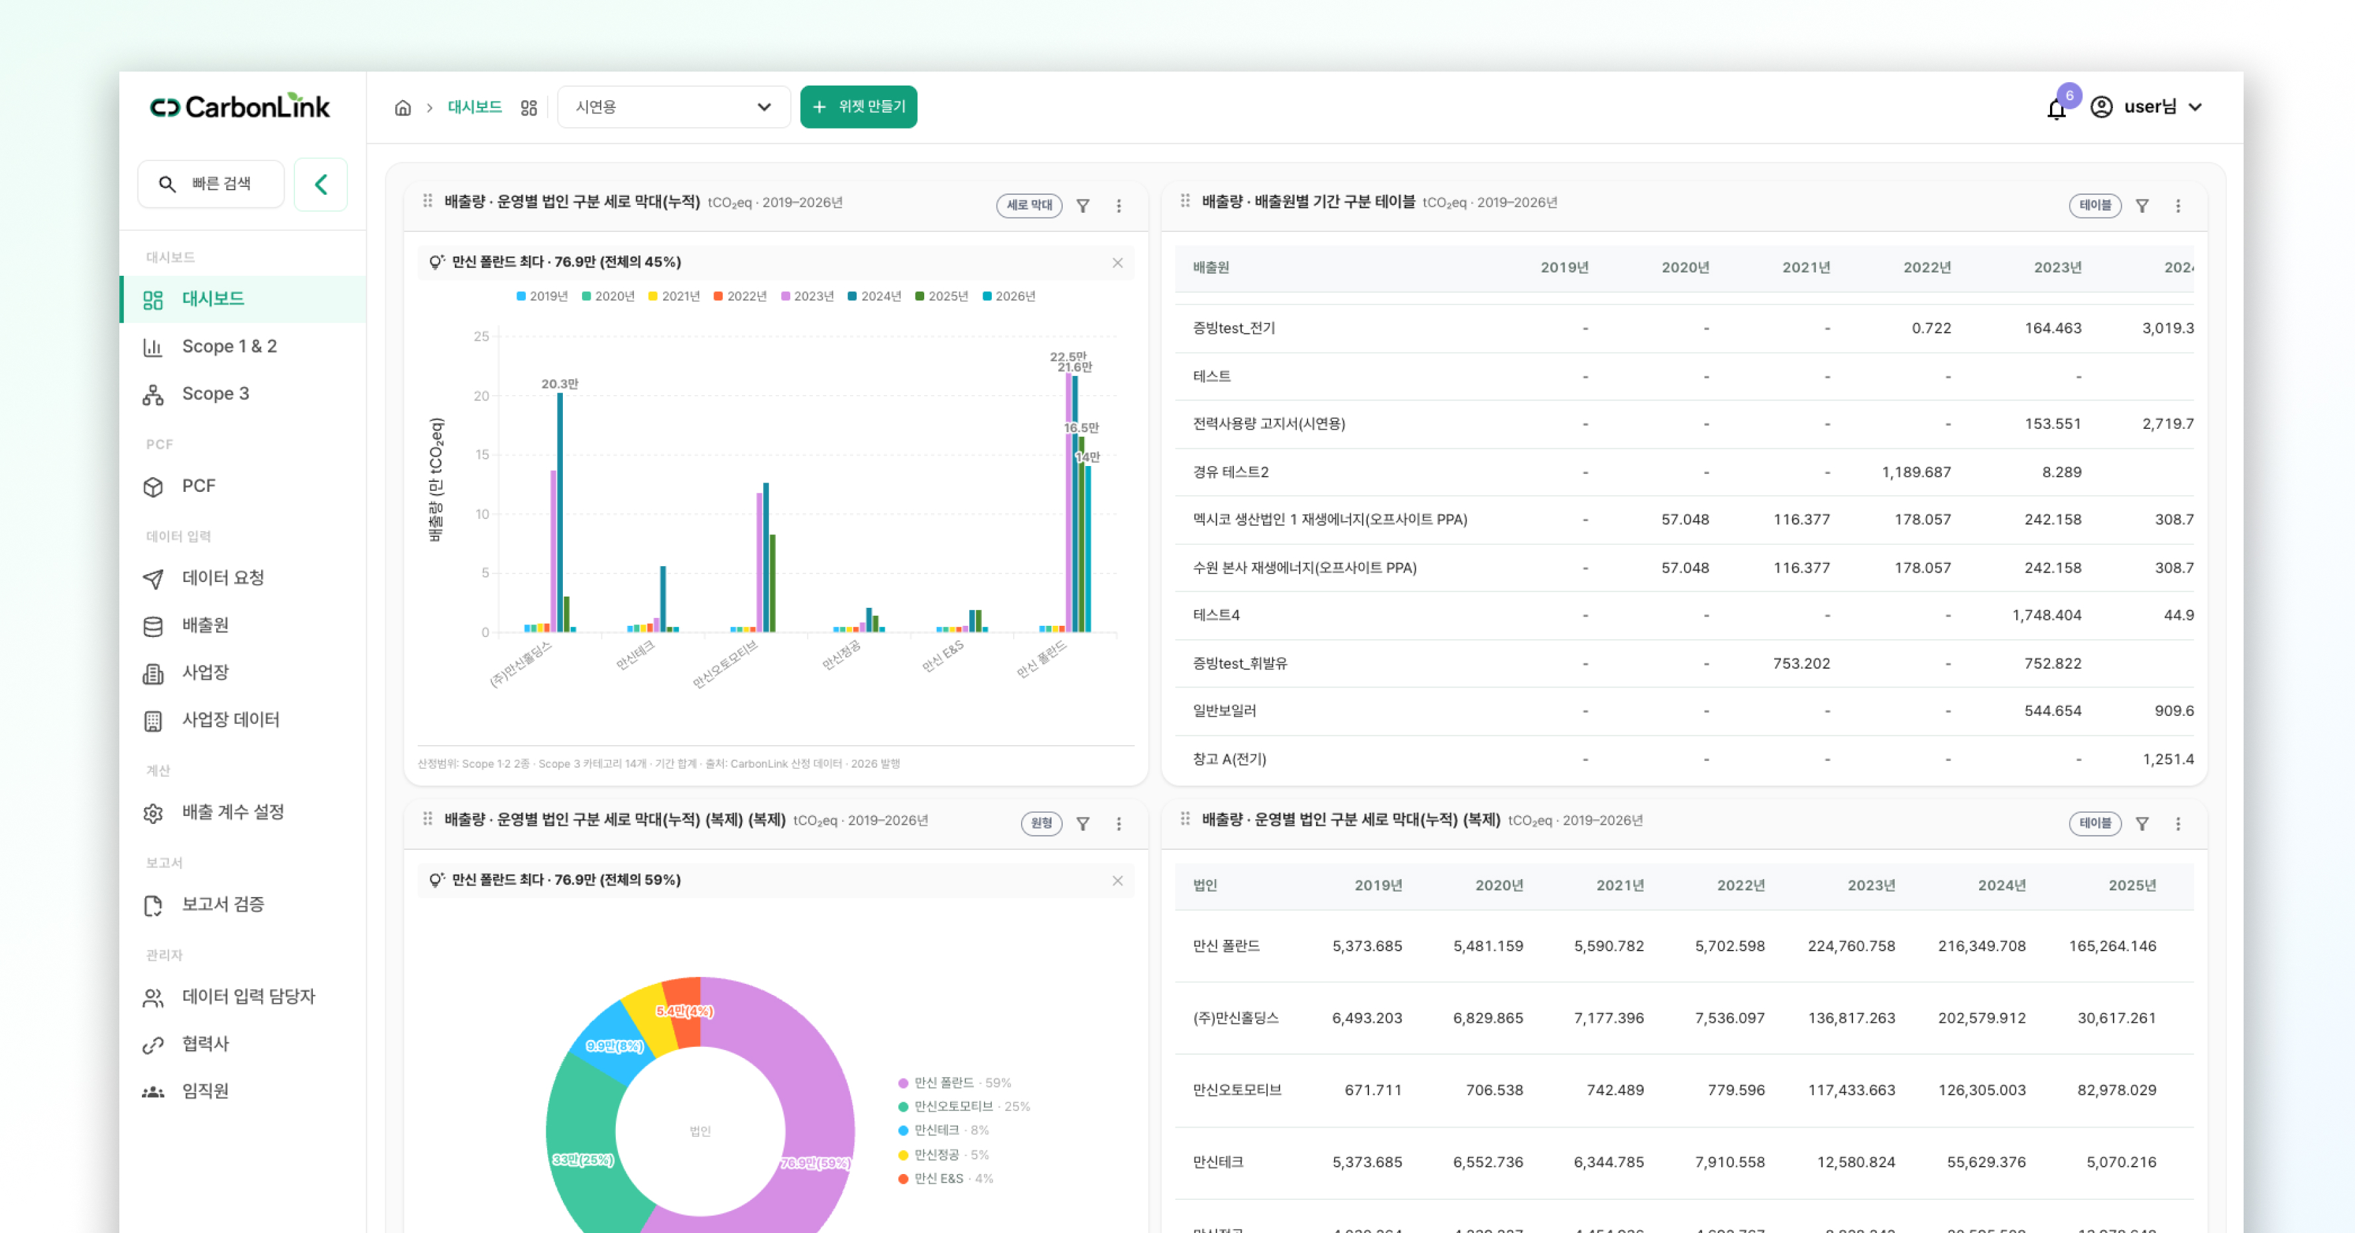Dismiss the 전체의 59% insight banner
2355x1233 pixels.
1118,881
